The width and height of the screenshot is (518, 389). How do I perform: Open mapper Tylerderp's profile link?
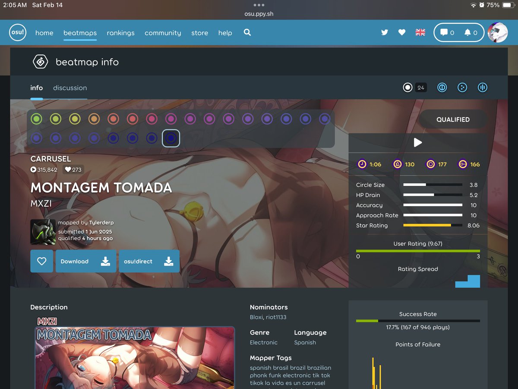pyautogui.click(x=101, y=223)
